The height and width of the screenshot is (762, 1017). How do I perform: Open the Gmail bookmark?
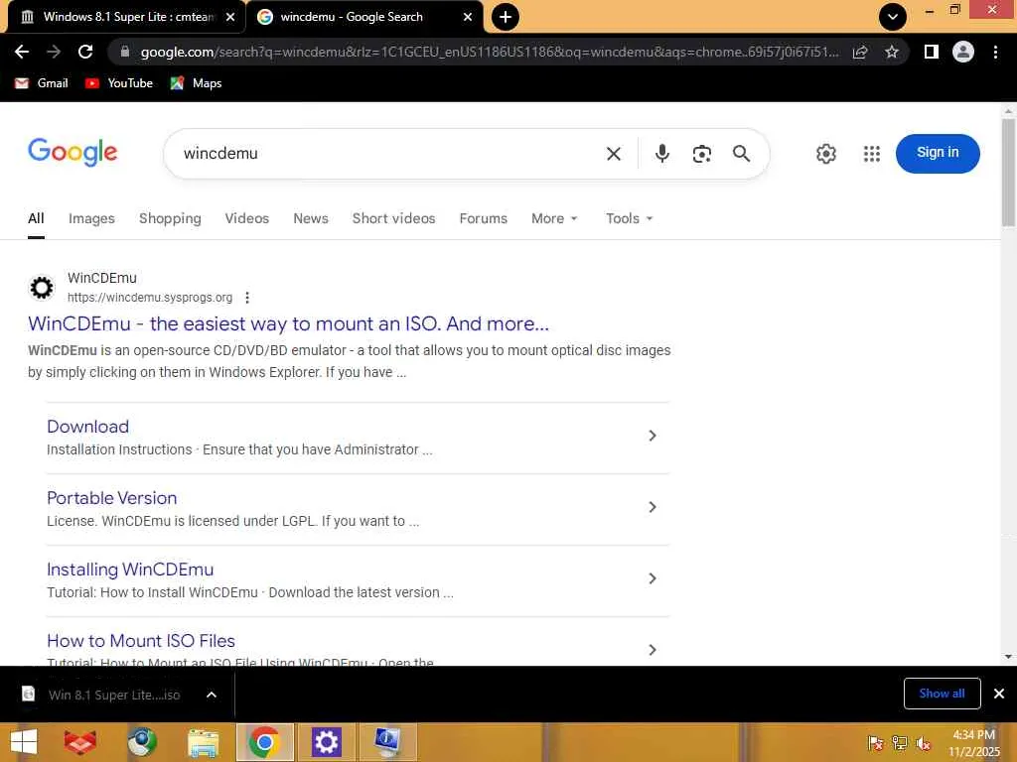click(42, 83)
